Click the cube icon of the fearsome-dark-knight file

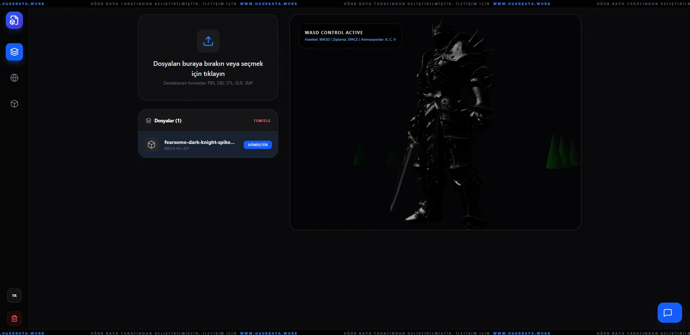(x=151, y=145)
